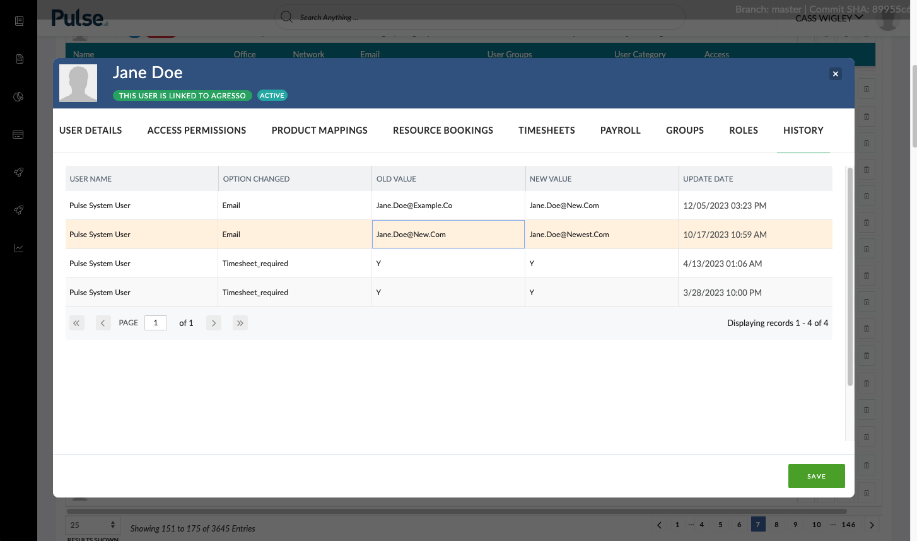This screenshot has width=917, height=541.
Task: Switch to the Access Permissions tab
Action: coord(197,131)
